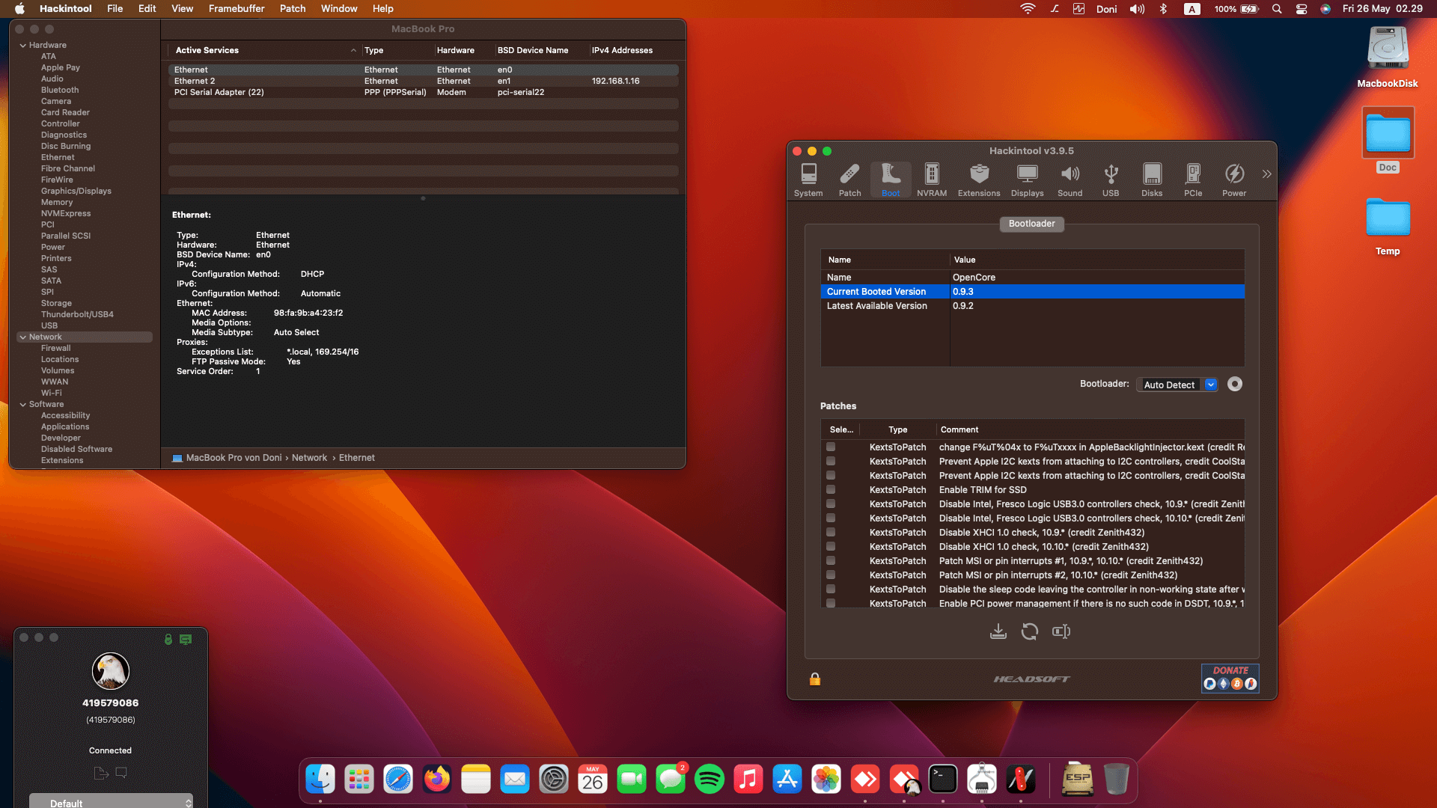1437x808 pixels.
Task: Open the Framebuffer menu
Action: [x=237, y=8]
